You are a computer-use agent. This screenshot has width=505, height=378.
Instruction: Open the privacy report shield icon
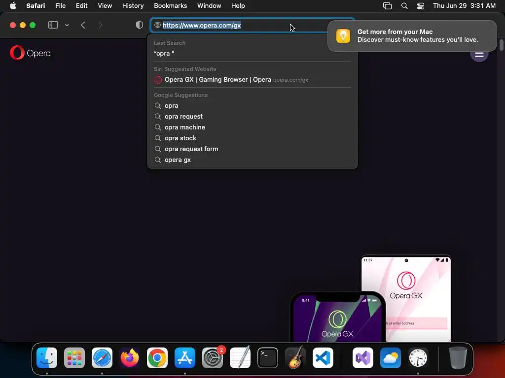pyautogui.click(x=140, y=25)
